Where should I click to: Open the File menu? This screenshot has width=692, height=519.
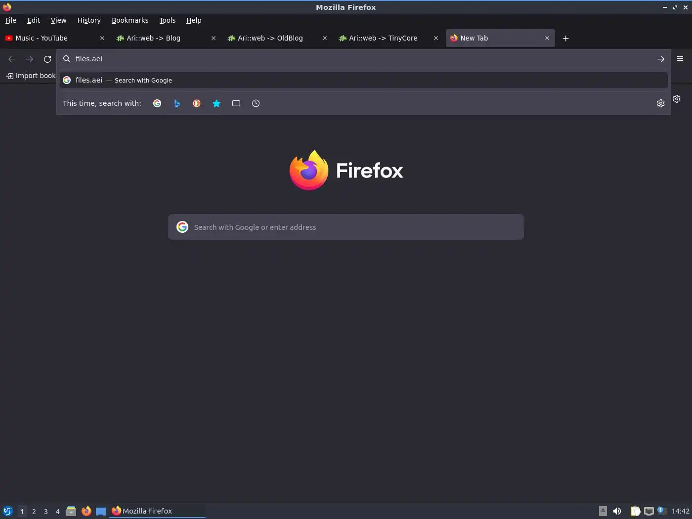tap(11, 20)
